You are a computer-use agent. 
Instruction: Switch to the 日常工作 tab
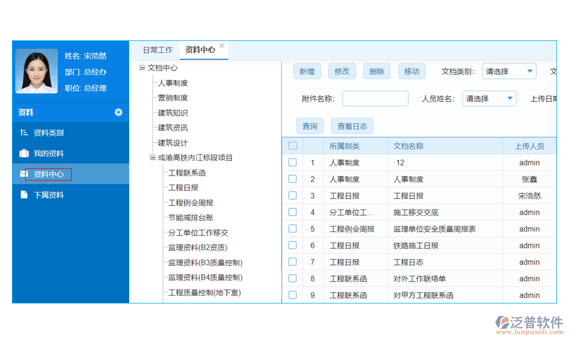(157, 49)
